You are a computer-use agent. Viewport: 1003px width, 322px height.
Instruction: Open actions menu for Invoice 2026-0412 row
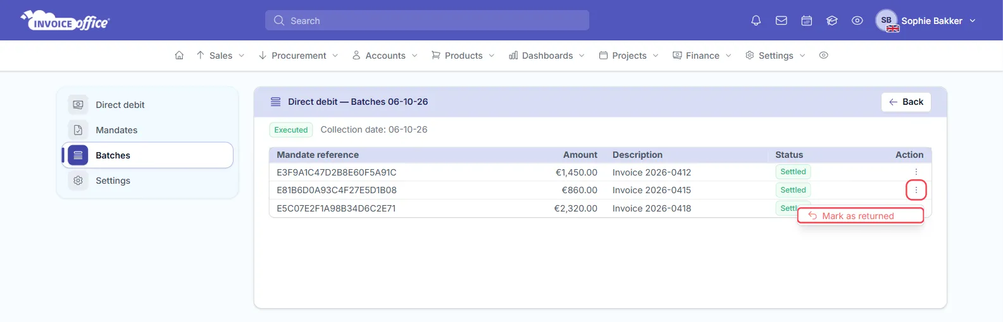916,172
